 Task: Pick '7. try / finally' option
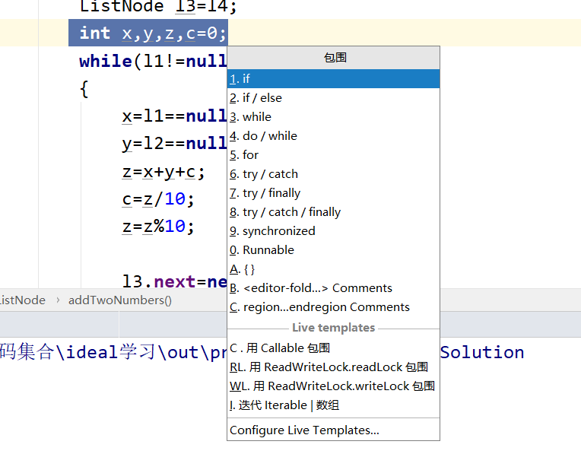[333, 192]
